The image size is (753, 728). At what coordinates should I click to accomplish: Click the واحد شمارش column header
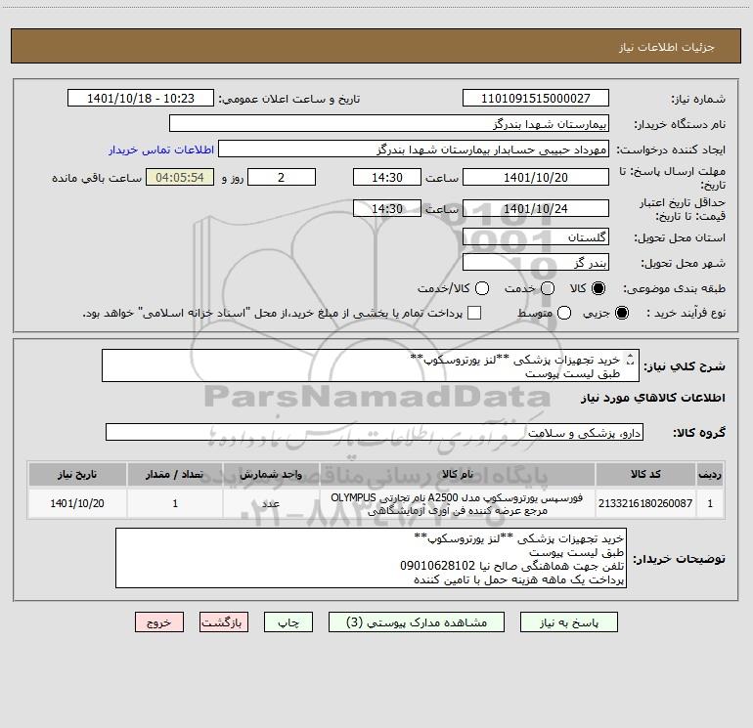coord(271,475)
